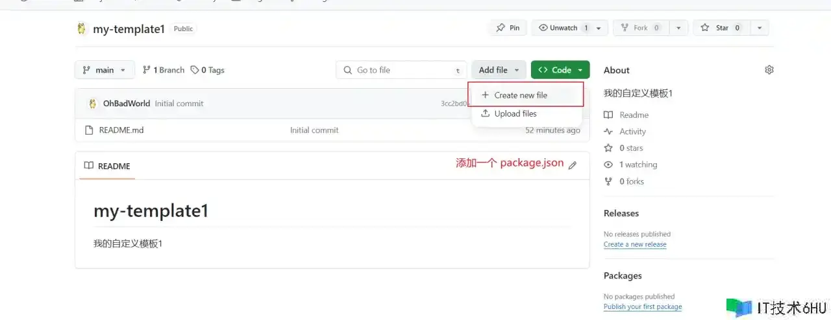Screen dimensions: 831x320
Task: Toggle the Add file dropdown button
Action: point(499,70)
